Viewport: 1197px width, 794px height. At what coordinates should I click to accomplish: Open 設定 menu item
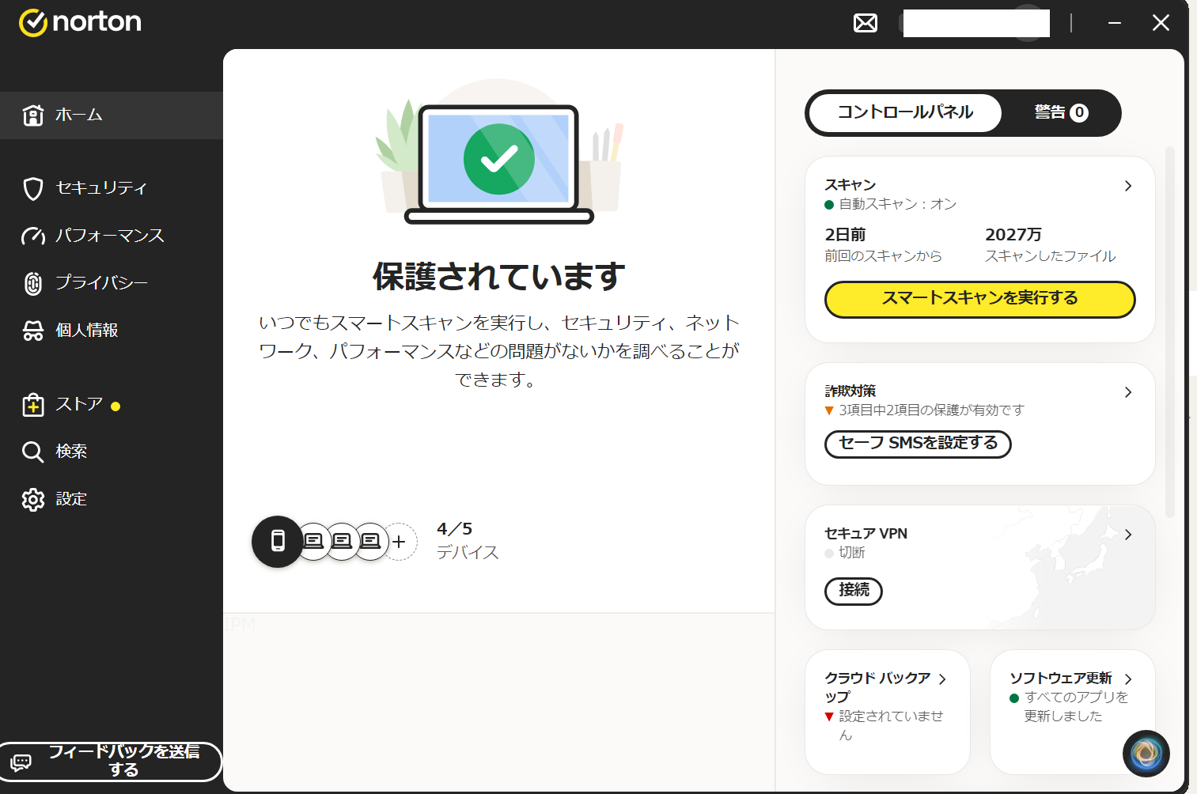click(x=112, y=499)
